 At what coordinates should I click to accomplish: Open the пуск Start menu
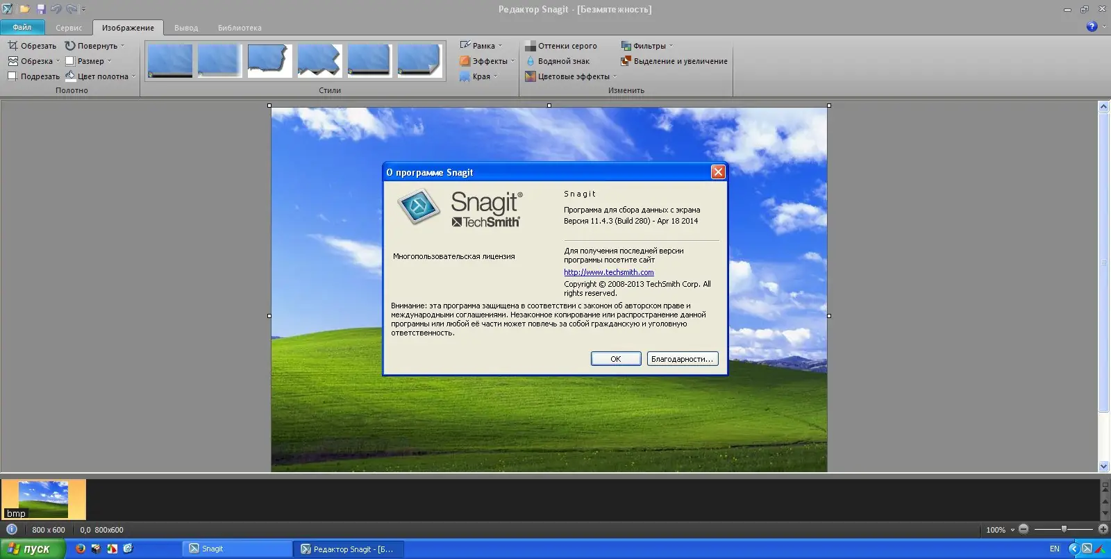(x=33, y=549)
